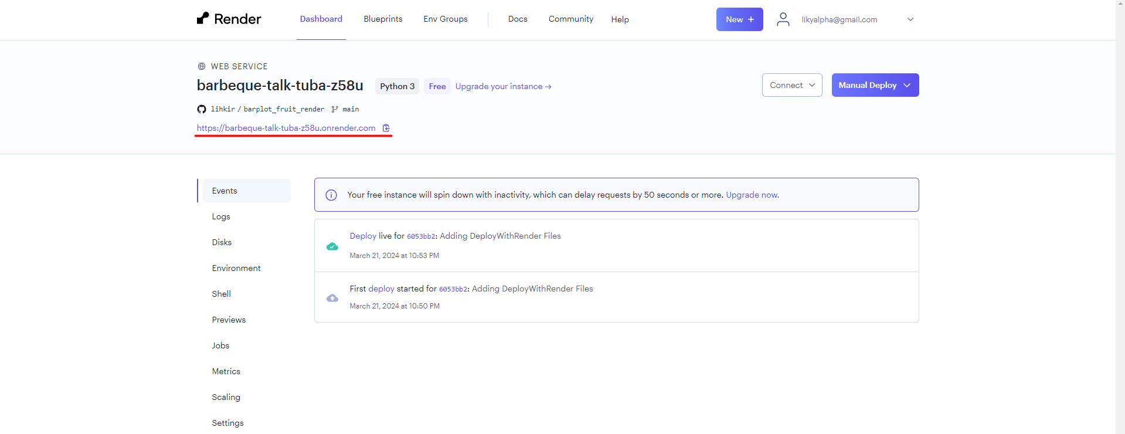The image size is (1125, 434).
Task: Open the Blueprints tab
Action: [x=383, y=19]
